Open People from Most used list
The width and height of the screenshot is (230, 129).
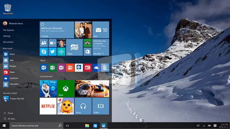coord(9,66)
